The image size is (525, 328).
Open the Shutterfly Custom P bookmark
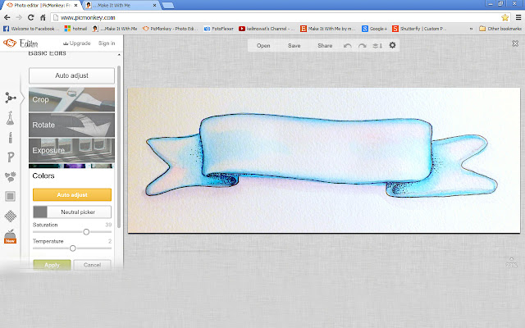419,29
